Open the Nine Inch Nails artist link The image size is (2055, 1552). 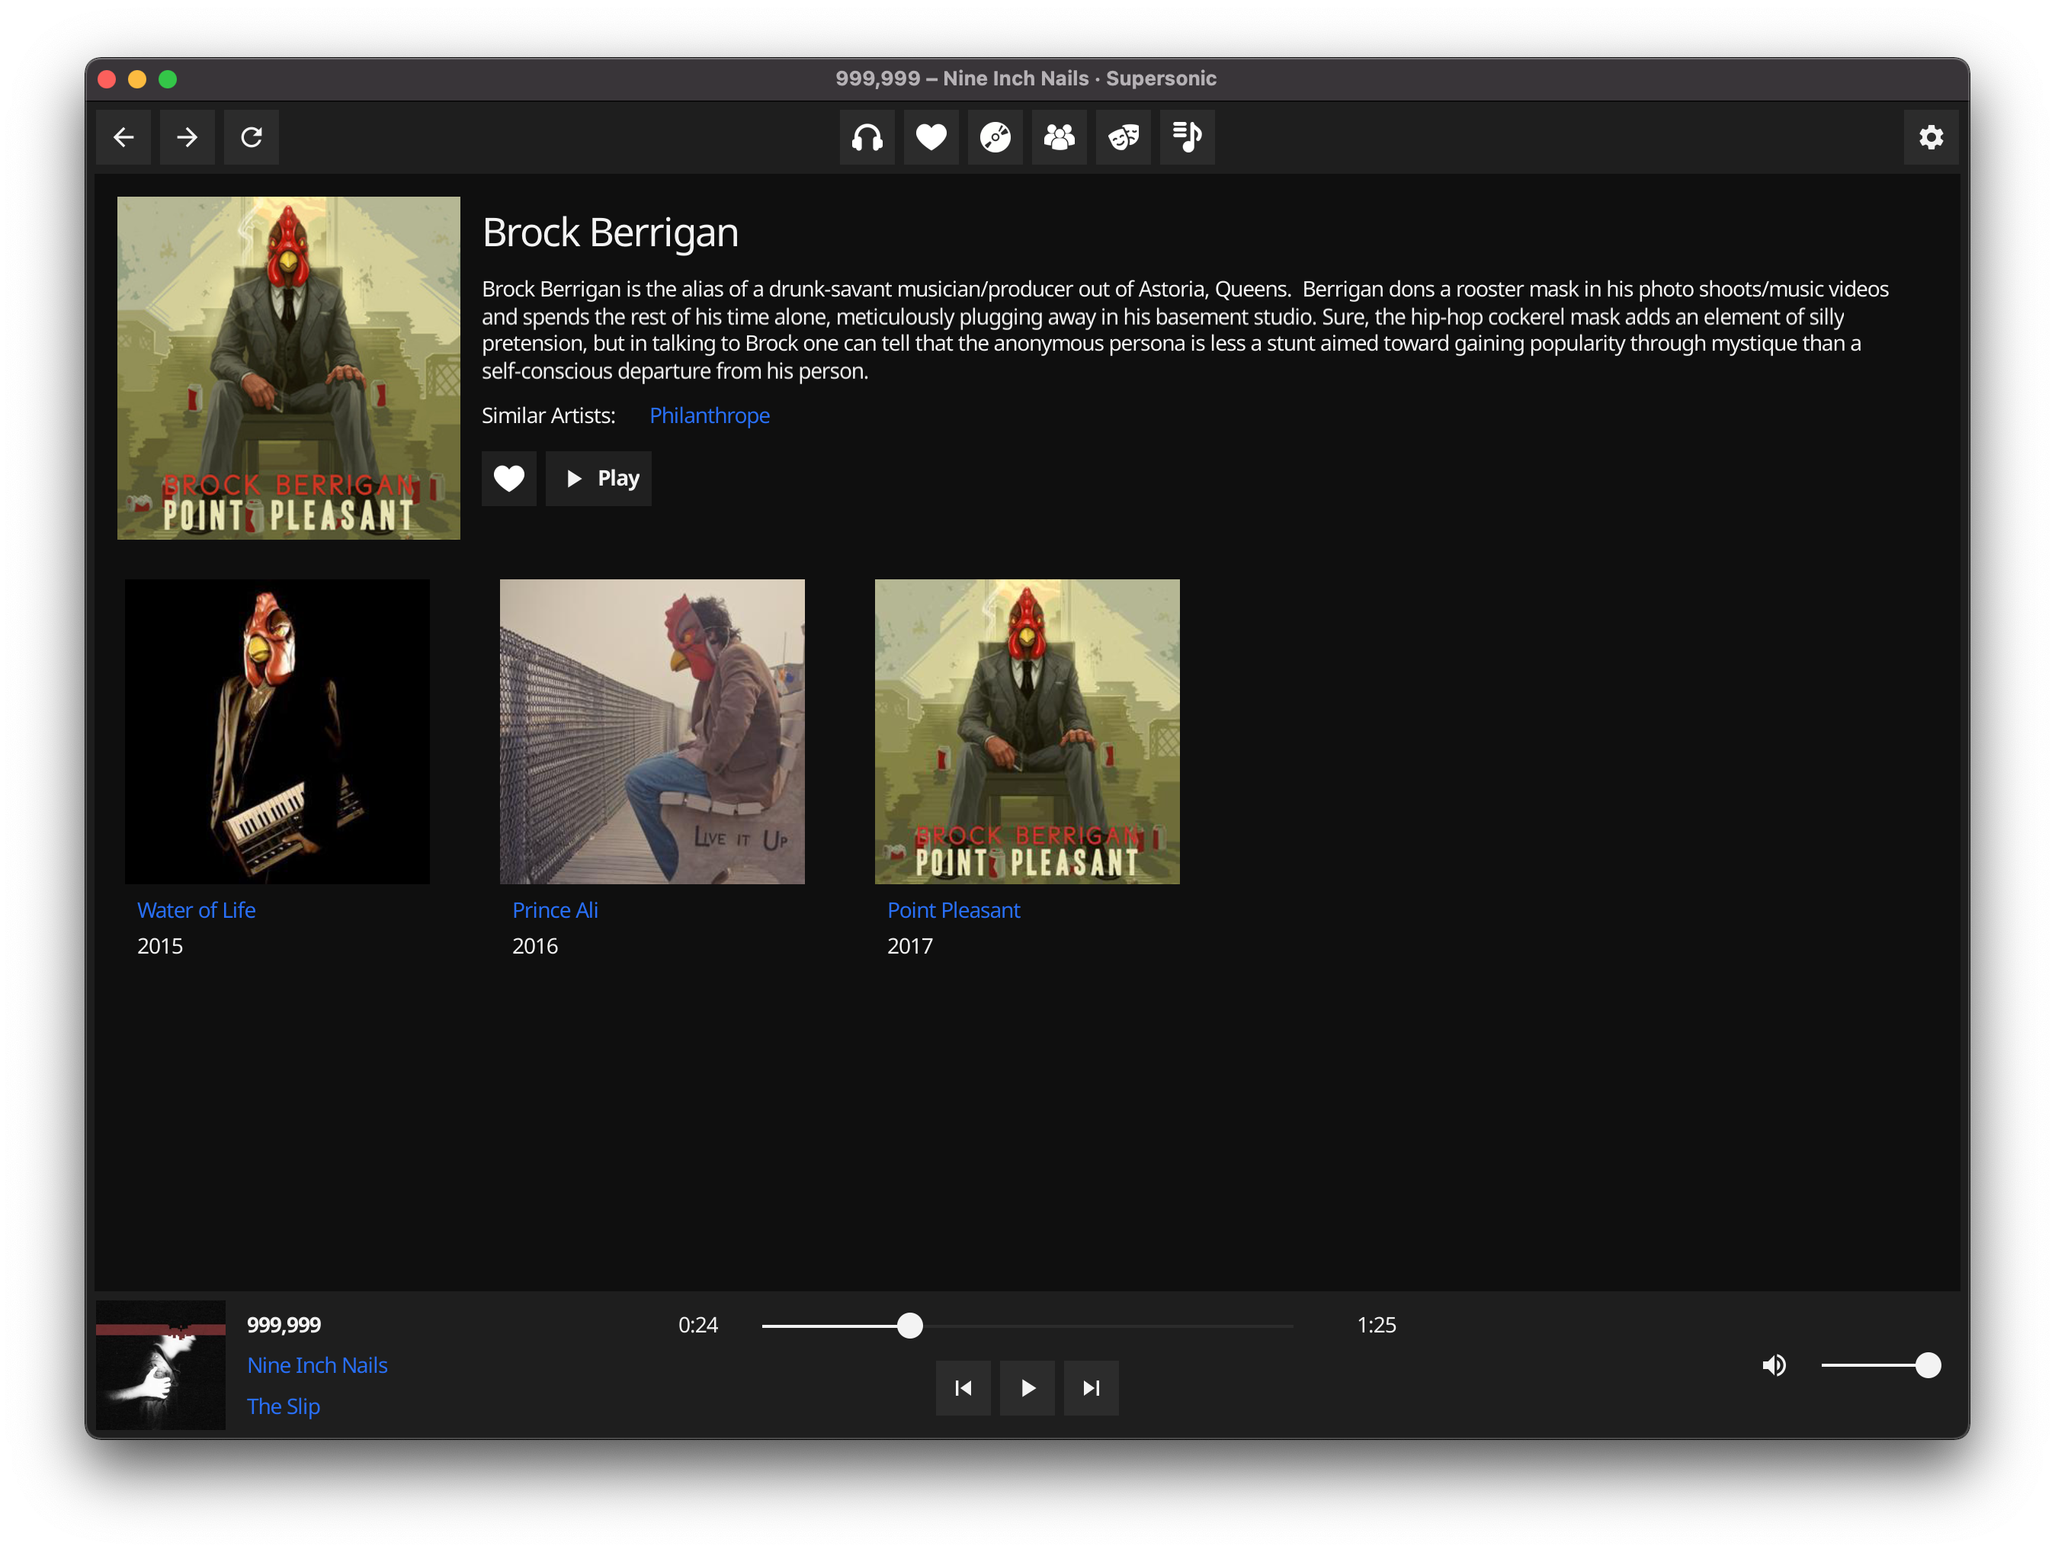pos(317,1365)
